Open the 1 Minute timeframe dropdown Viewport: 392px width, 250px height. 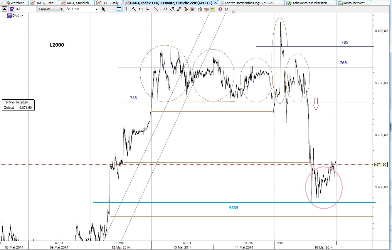click(x=62, y=9)
